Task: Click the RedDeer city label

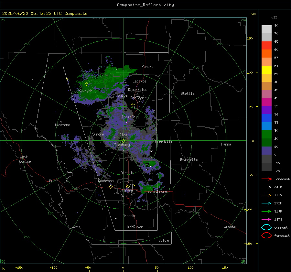Action: pos(137,98)
